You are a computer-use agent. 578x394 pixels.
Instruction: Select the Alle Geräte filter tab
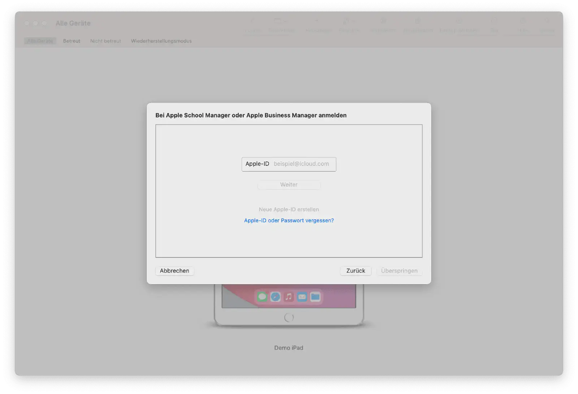(40, 41)
